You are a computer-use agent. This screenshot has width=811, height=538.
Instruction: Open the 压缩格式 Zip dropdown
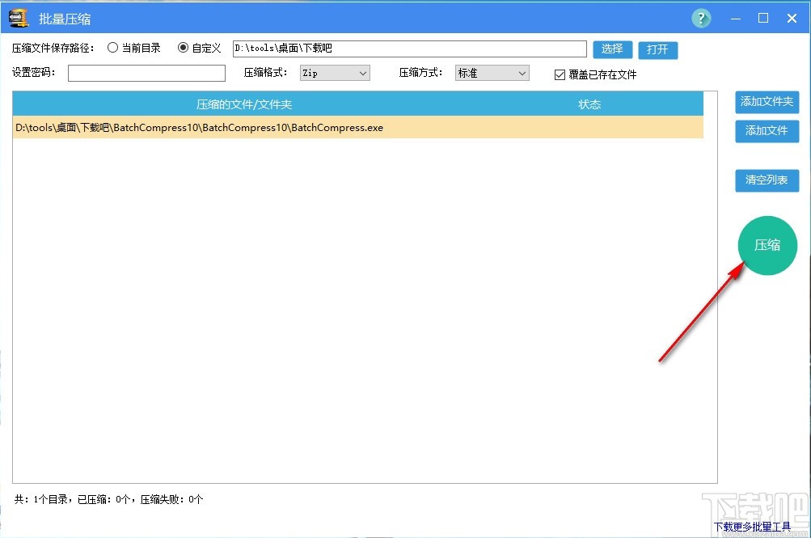pos(334,73)
